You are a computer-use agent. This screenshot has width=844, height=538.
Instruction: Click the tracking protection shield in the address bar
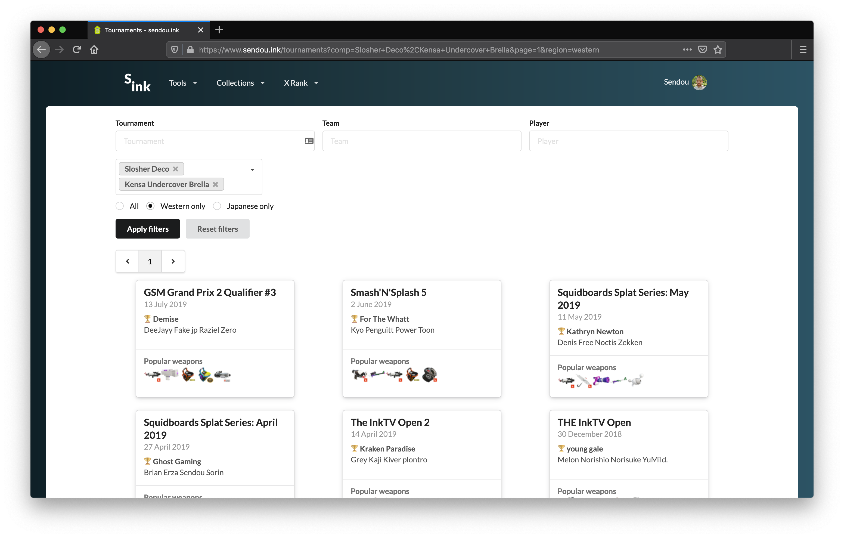(175, 50)
